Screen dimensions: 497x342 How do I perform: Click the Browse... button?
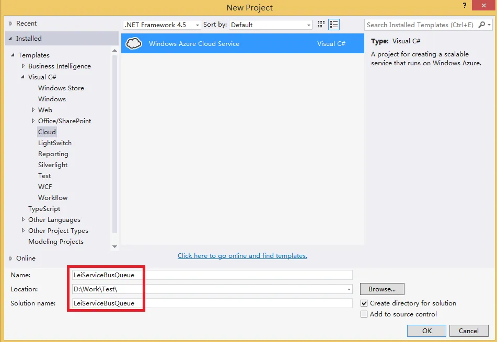(382, 289)
